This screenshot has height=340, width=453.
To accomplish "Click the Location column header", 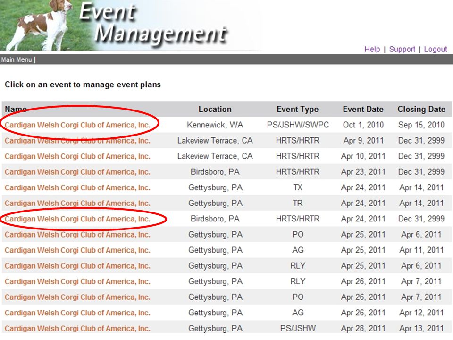I will click(215, 109).
